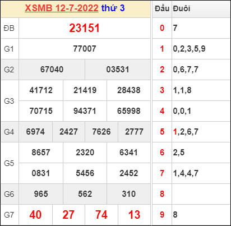Select tail value 7 for head 0

pyautogui.click(x=175, y=28)
